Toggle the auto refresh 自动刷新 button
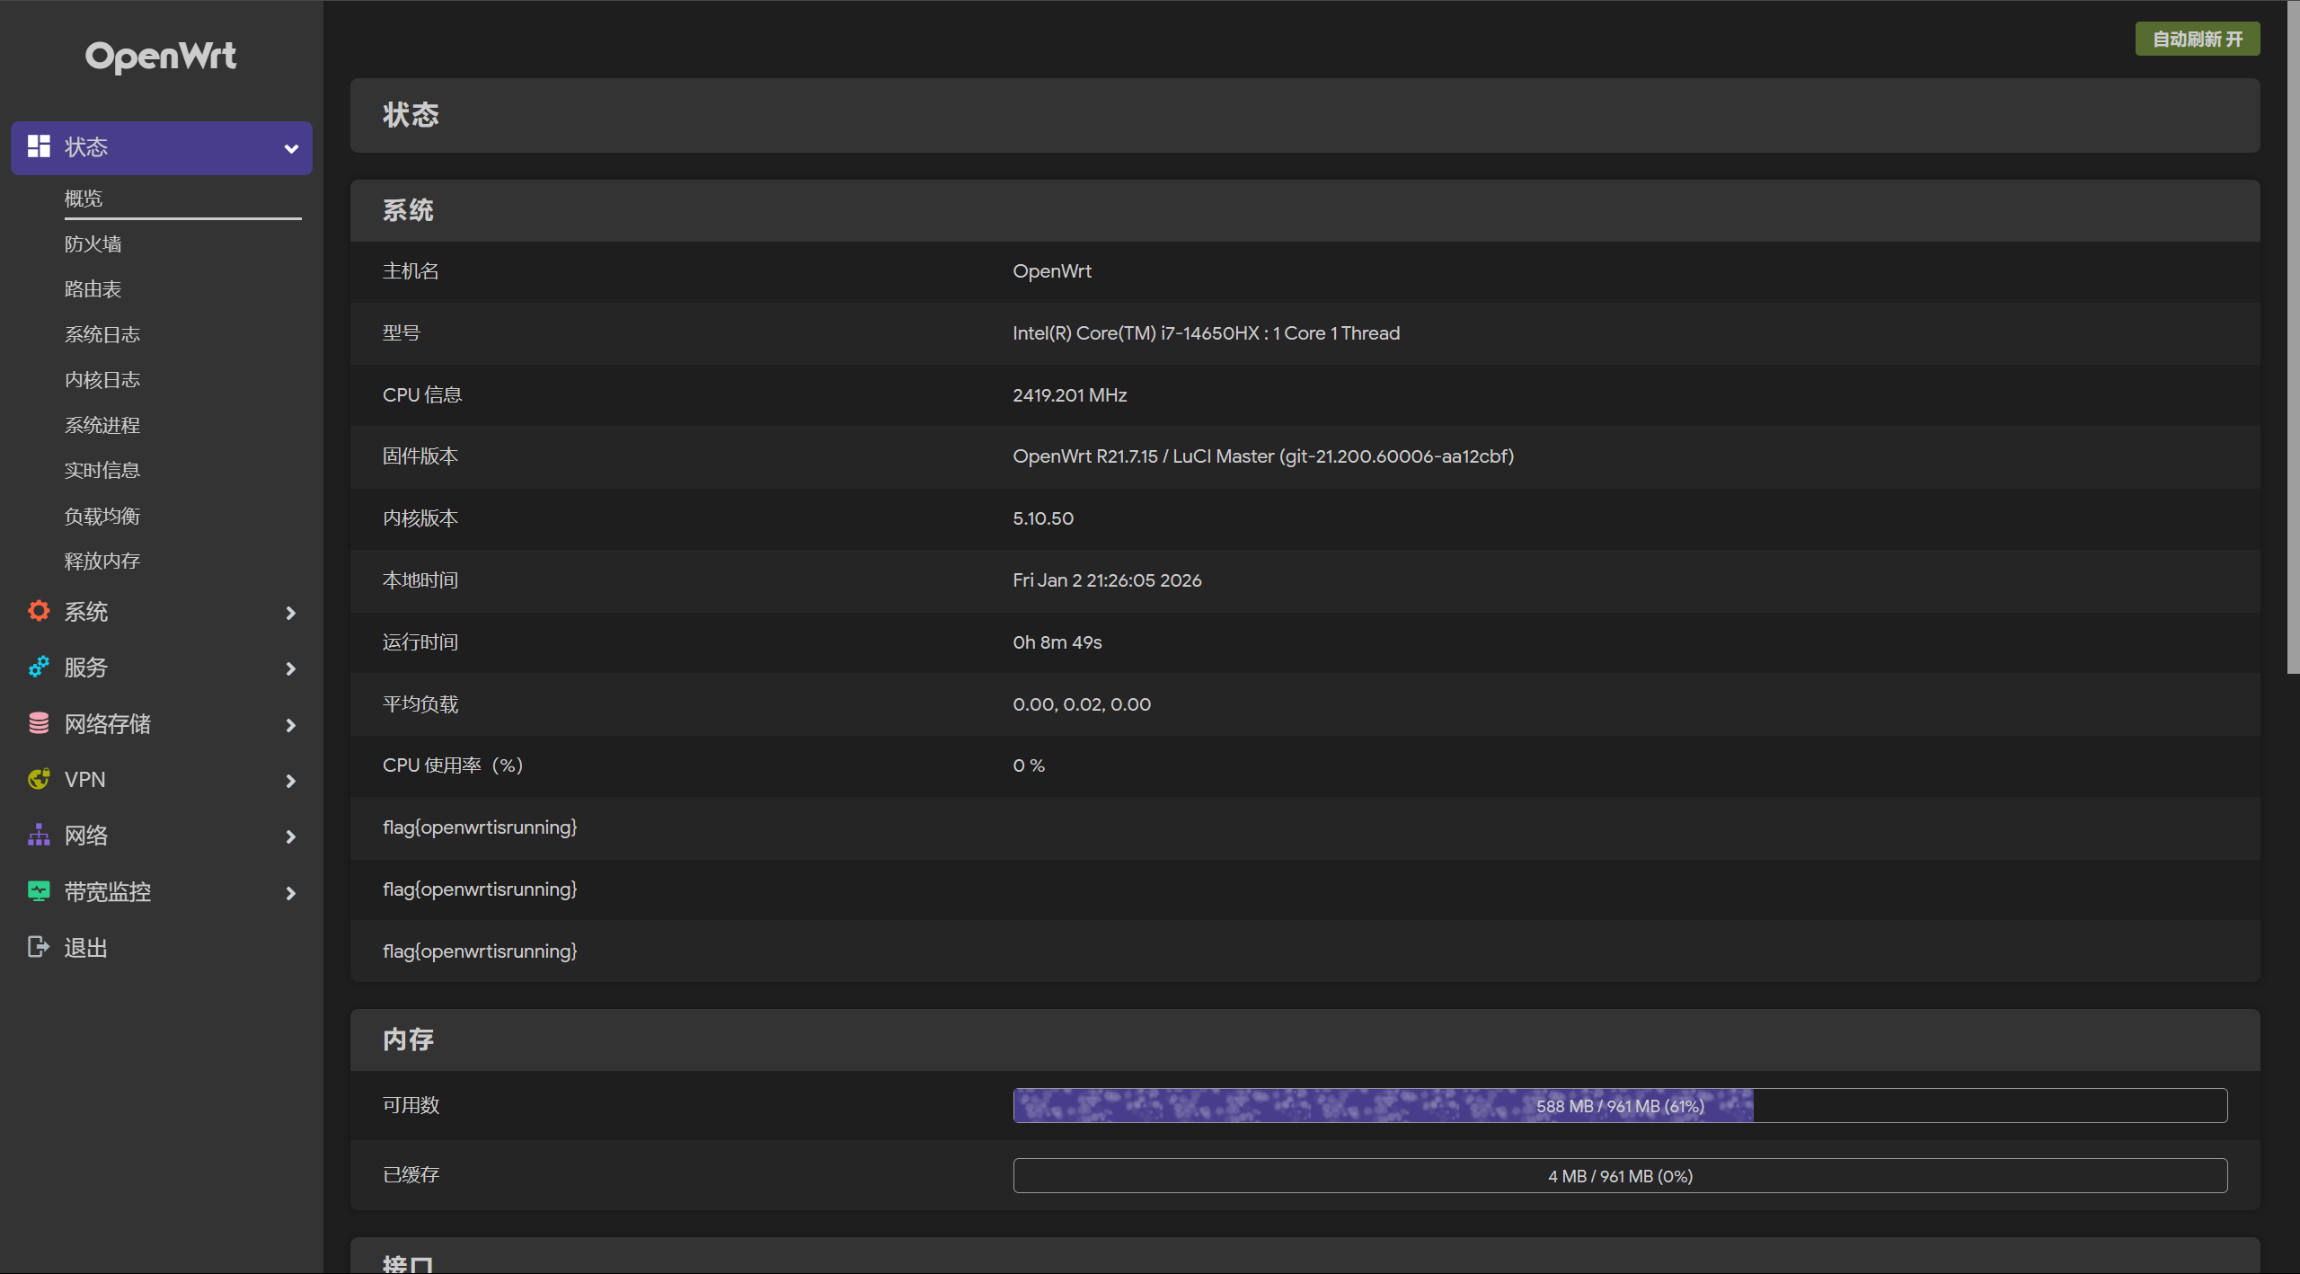Image resolution: width=2300 pixels, height=1274 pixels. point(2197,40)
